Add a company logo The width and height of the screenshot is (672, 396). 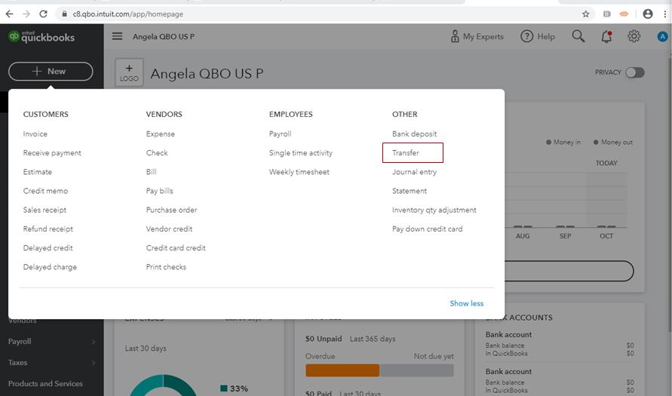tap(129, 73)
